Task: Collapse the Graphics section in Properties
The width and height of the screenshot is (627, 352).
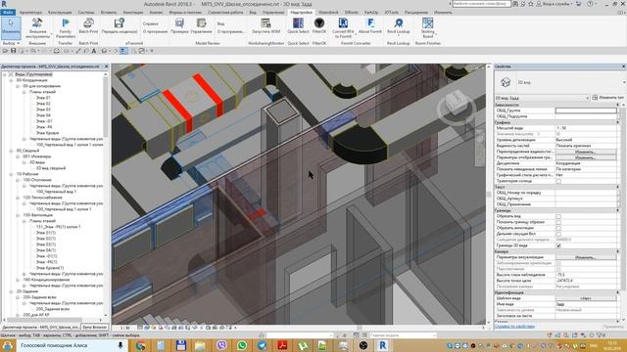Action: click(618, 122)
